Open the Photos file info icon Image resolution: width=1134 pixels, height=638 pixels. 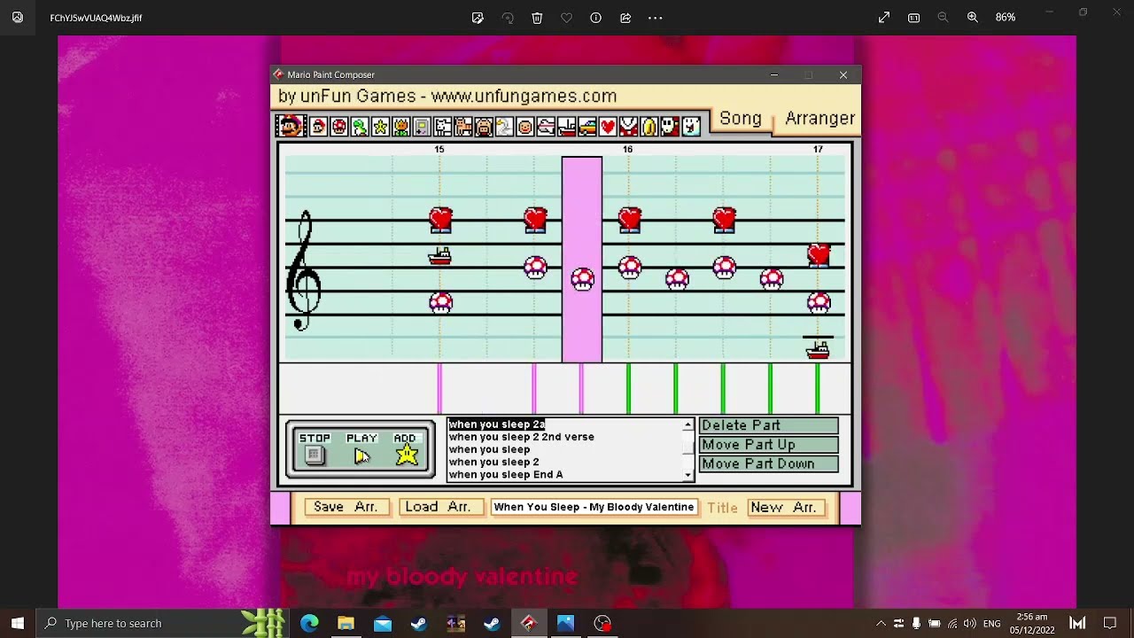[x=595, y=18]
